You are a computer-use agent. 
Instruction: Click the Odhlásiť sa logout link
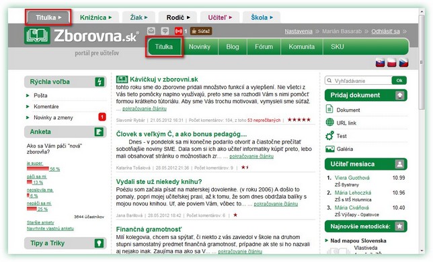tap(385, 31)
